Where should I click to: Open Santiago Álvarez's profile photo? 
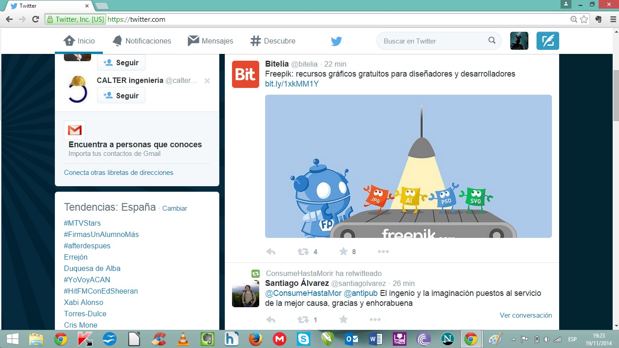click(246, 294)
